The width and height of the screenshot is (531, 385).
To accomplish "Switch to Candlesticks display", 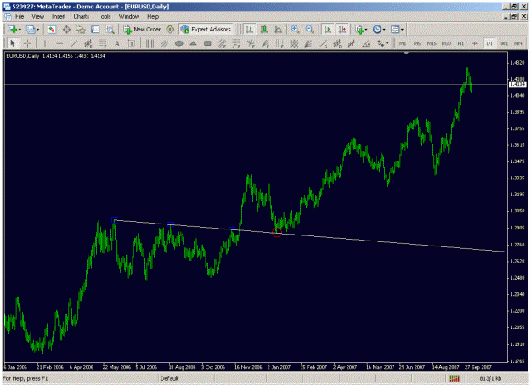I will tap(264, 30).
